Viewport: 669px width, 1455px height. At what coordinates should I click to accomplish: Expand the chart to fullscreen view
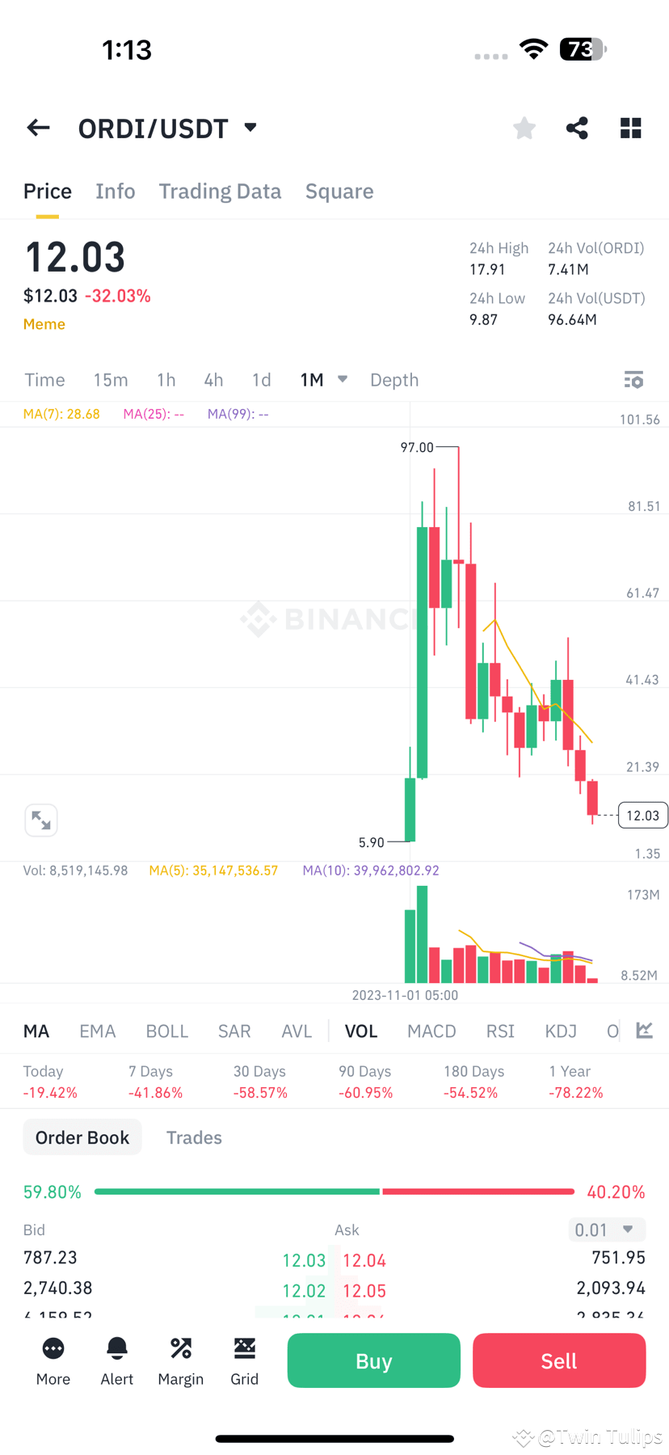(x=41, y=820)
